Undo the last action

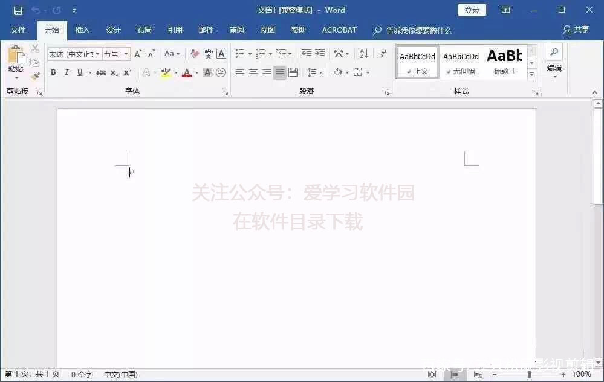click(x=36, y=10)
